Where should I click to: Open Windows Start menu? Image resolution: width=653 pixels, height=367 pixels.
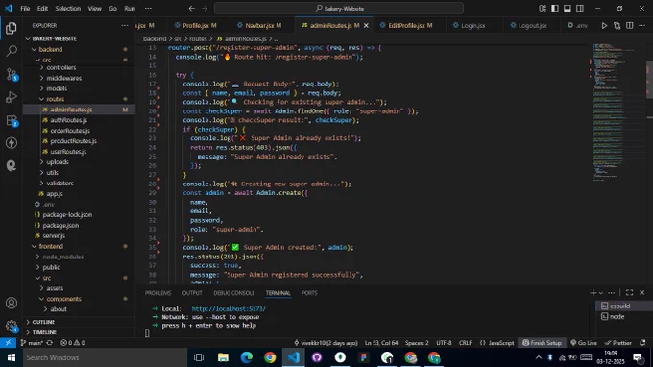pos(12,357)
